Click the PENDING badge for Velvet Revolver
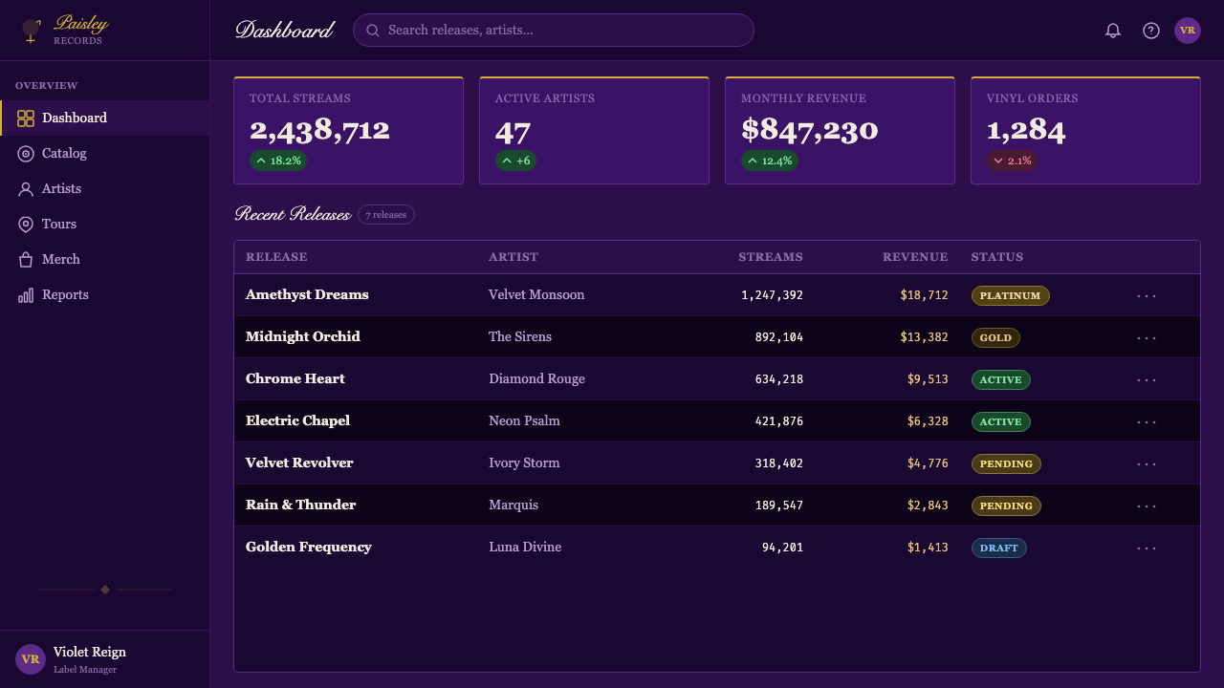 pos(1006,464)
